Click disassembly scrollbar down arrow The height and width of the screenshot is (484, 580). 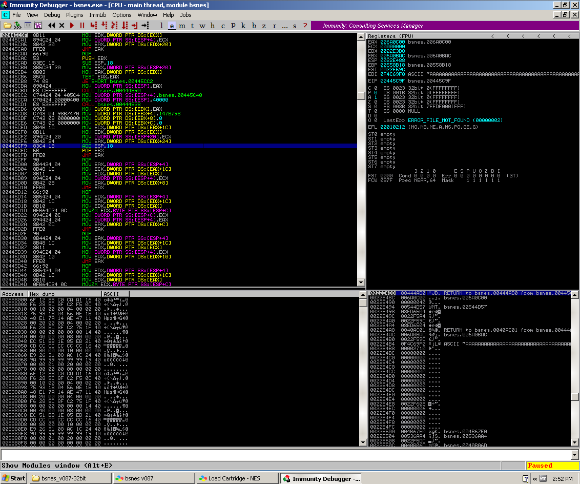tap(361, 283)
